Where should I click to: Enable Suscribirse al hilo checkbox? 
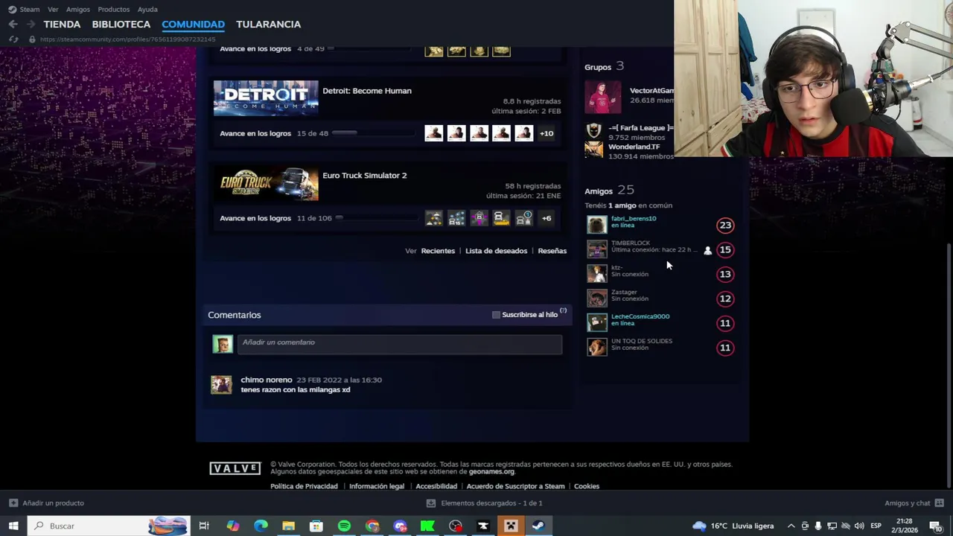coord(496,315)
